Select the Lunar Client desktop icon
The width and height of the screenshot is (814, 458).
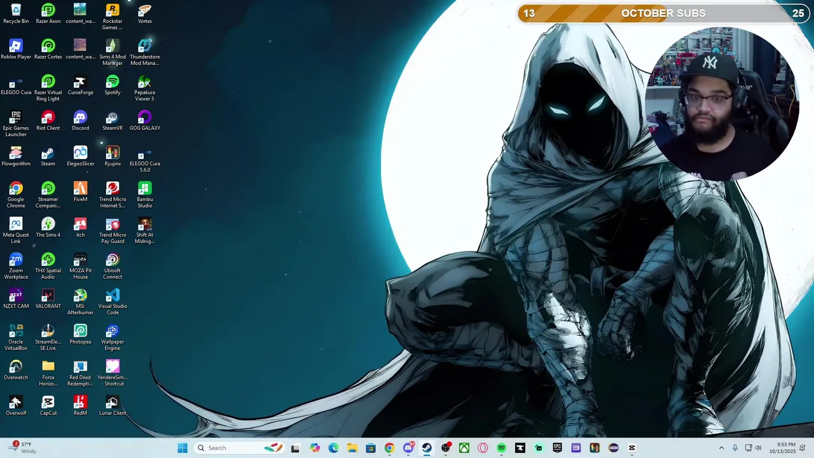coord(113,406)
